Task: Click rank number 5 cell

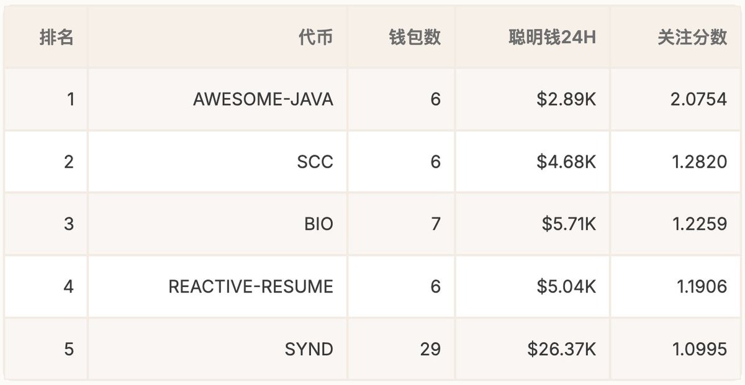Action: pyautogui.click(x=69, y=349)
